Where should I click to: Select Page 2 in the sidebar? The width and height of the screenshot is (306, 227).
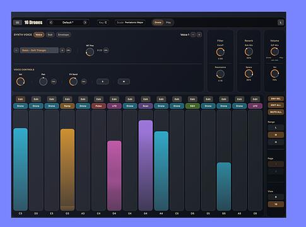coord(276,172)
